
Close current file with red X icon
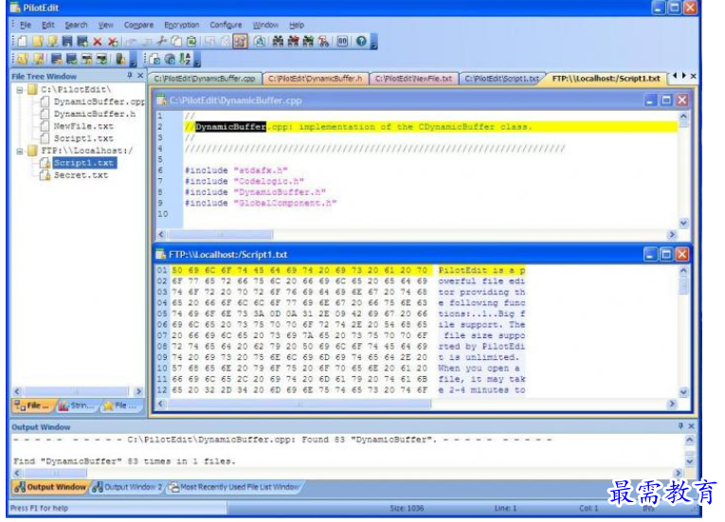click(x=98, y=42)
